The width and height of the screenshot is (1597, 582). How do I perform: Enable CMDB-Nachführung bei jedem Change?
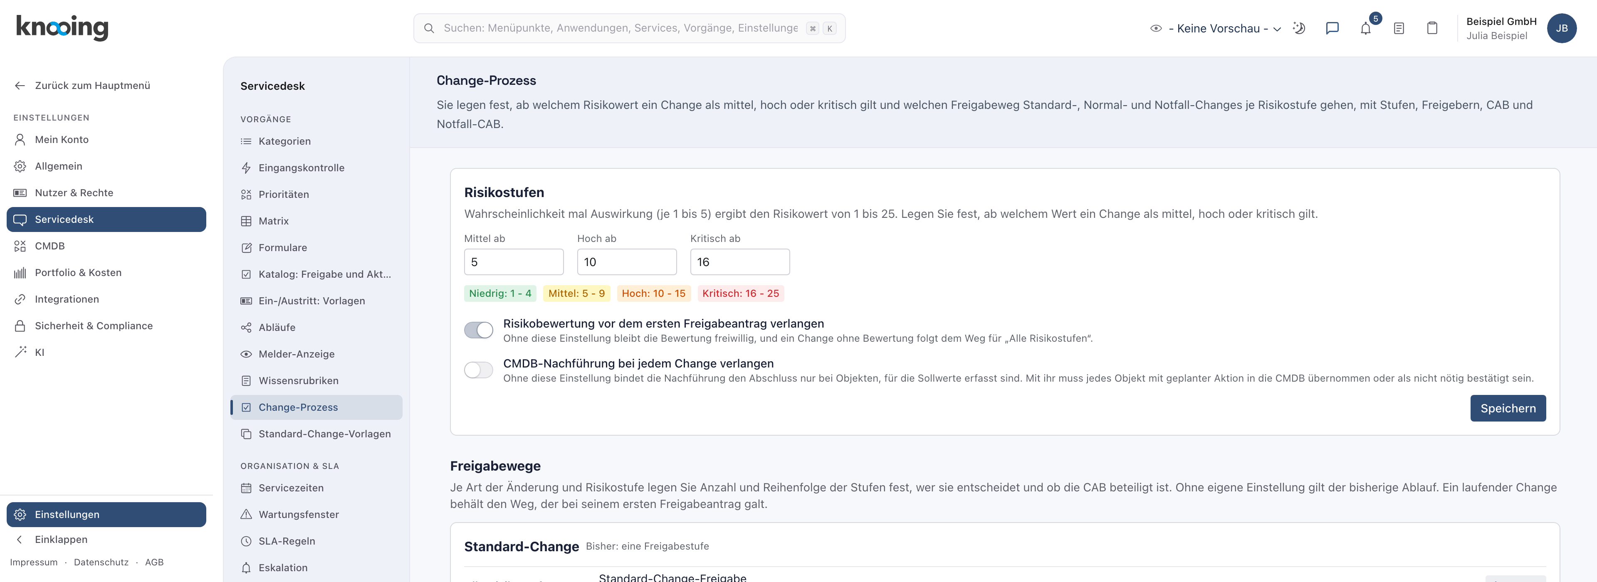pyautogui.click(x=479, y=370)
